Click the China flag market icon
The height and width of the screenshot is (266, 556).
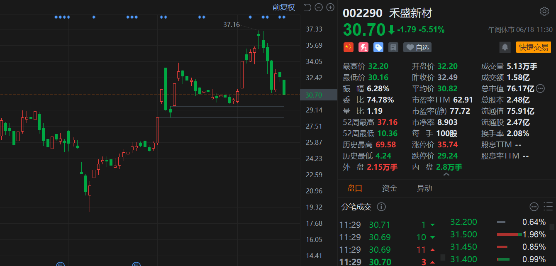(348, 47)
